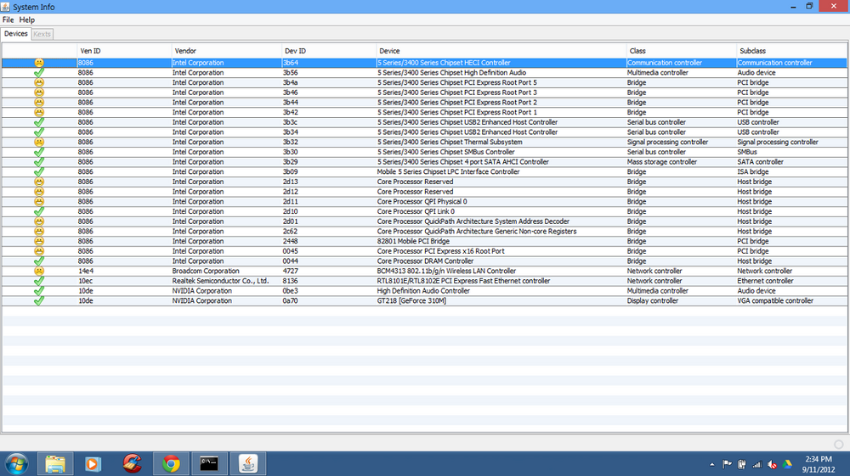Click the green checkmark for High Definition Audio 3b56

[x=38, y=73]
